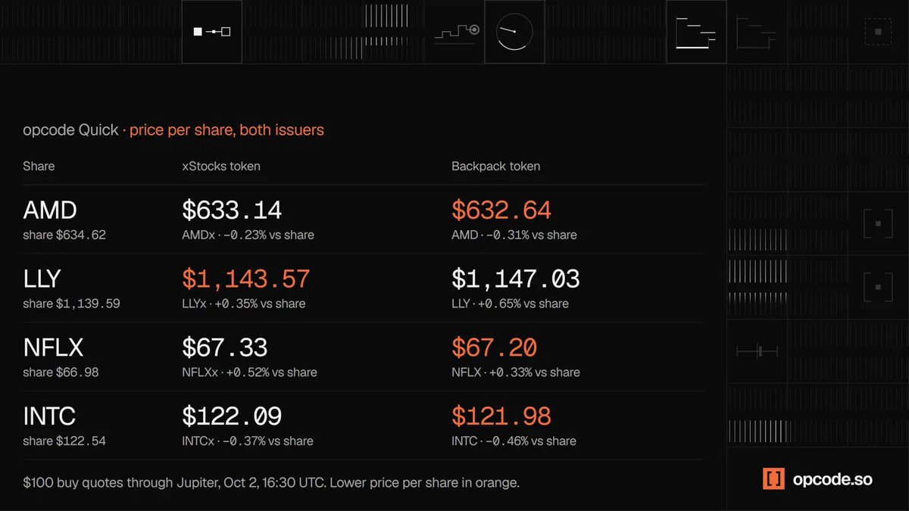Click the orange LLY xStocks price $1,143.57
Screen dimensions: 909x511
tap(246, 279)
